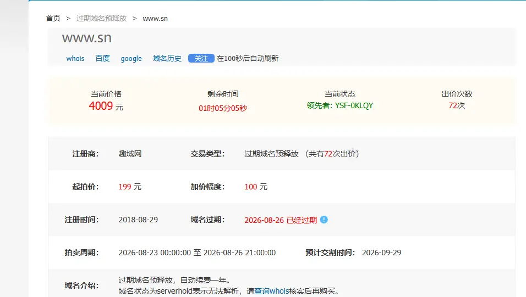The height and width of the screenshot is (297, 526).
Task: Click the remaining time 01时05分05秒
Action: coord(223,108)
